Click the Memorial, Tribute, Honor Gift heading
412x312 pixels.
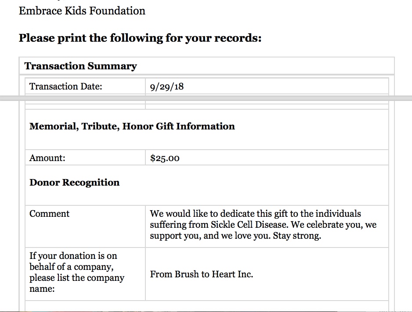[x=132, y=126]
